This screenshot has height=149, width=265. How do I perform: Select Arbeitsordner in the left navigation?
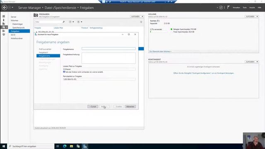coord(17,38)
